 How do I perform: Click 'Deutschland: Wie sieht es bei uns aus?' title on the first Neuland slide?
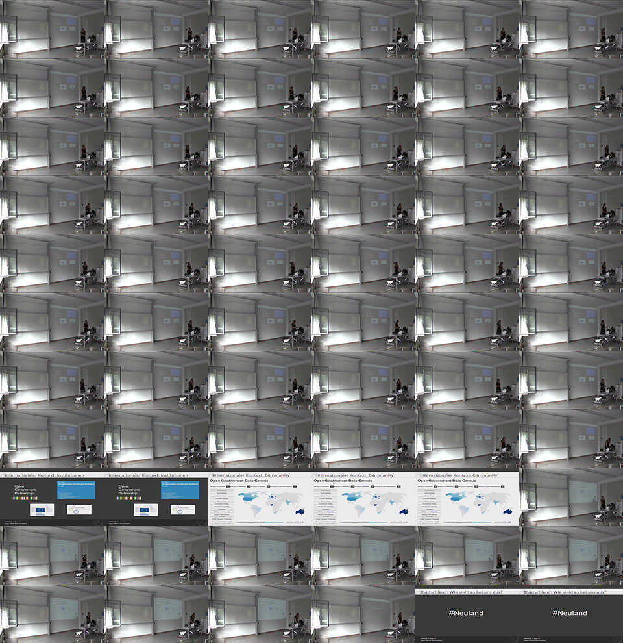tap(461, 592)
